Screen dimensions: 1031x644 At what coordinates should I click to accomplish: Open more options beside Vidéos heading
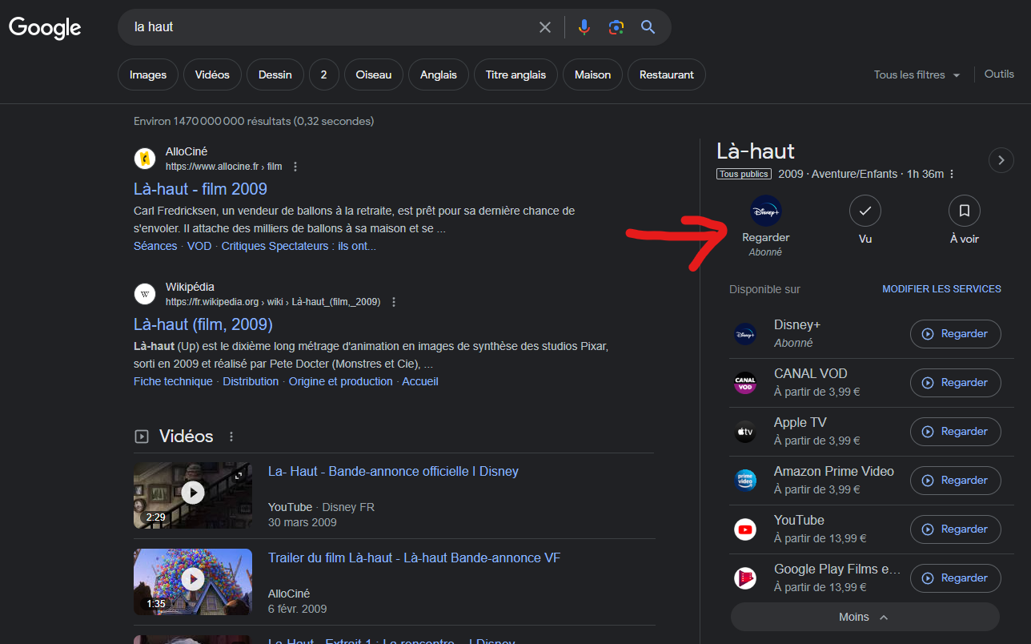(231, 437)
